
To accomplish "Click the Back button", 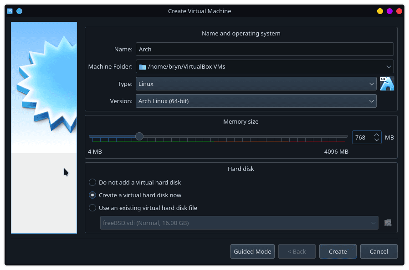I will coord(297,251).
